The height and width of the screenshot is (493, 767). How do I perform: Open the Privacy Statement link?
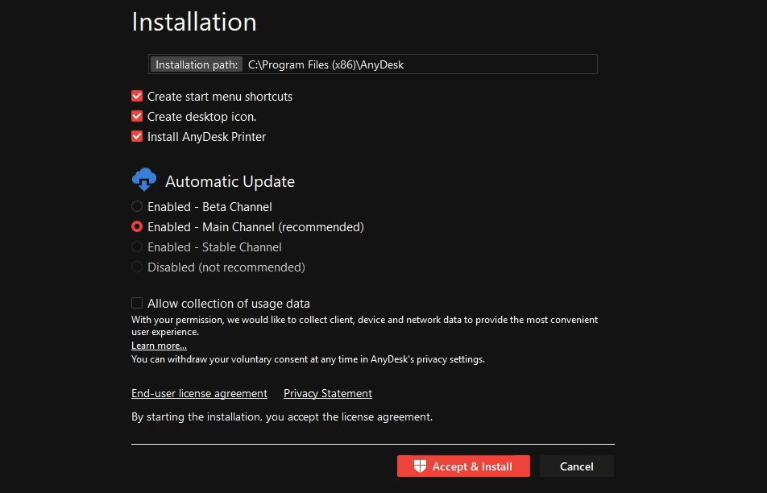pos(328,393)
